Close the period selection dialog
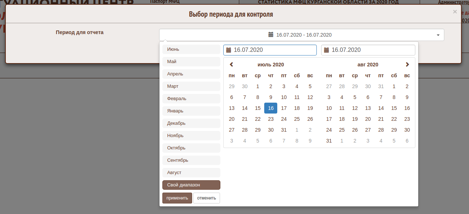This screenshot has height=214, width=469. click(x=455, y=12)
